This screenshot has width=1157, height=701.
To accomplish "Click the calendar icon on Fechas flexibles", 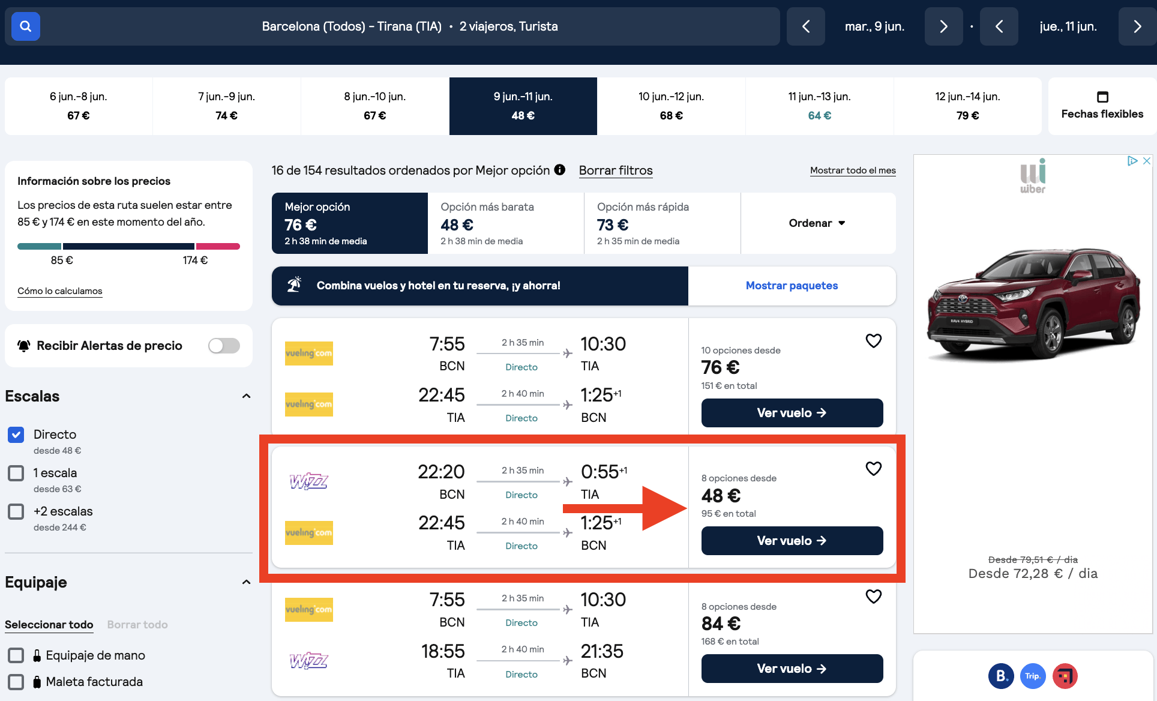I will (1102, 97).
